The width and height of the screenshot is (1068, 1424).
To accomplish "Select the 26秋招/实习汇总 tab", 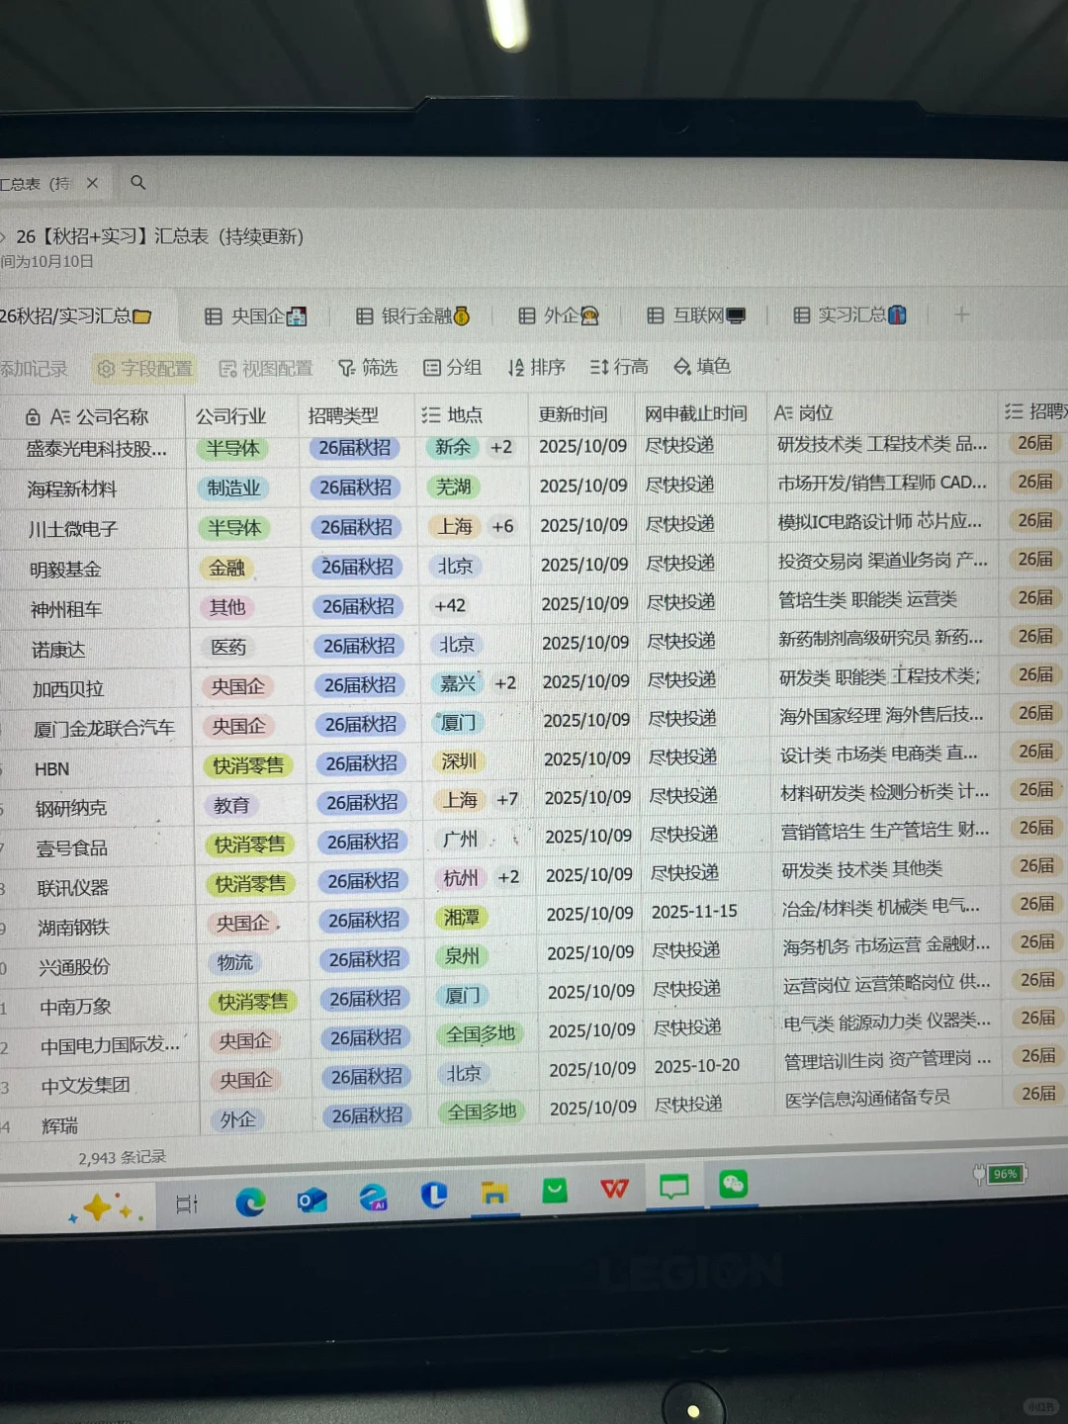I will click(75, 316).
